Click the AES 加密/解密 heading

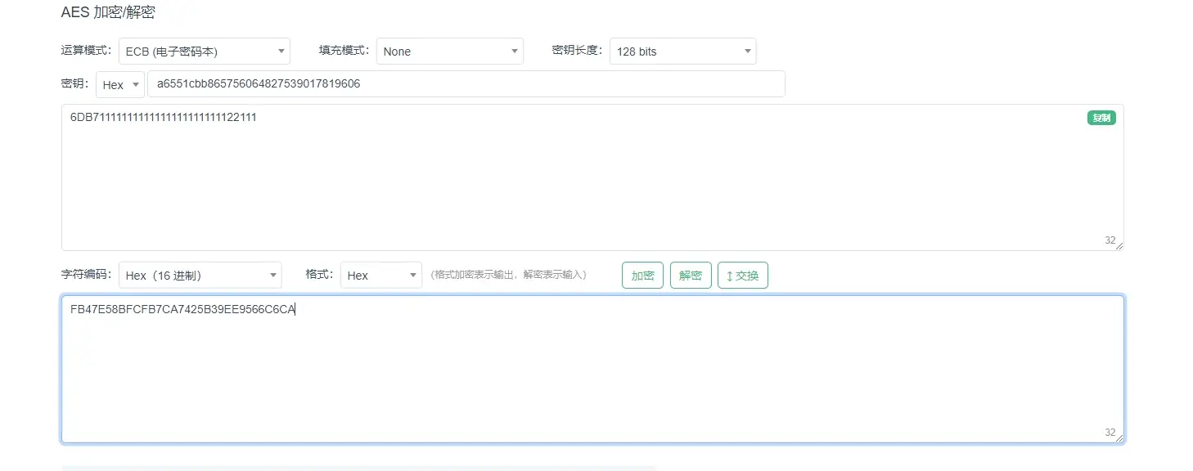tap(108, 12)
